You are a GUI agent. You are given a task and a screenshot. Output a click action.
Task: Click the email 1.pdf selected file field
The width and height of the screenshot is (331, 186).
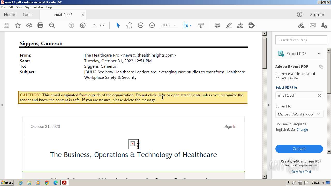(x=299, y=95)
